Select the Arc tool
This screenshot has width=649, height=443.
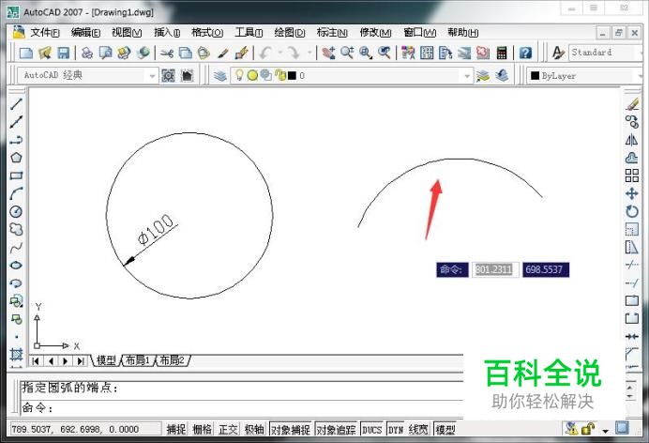tap(16, 193)
